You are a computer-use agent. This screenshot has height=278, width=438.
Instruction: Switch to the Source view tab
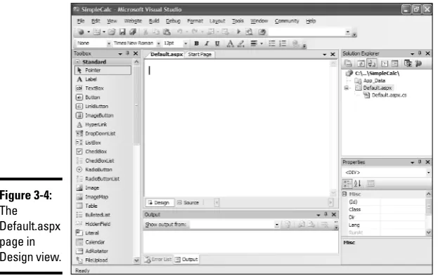pos(188,203)
